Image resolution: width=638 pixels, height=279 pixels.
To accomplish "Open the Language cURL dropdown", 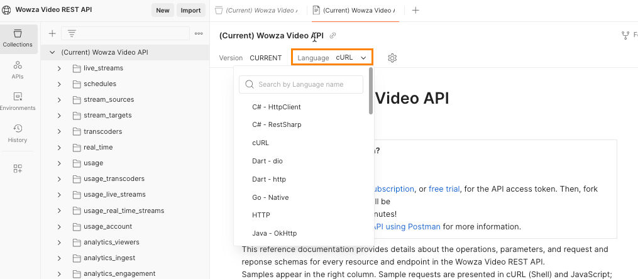I will click(x=332, y=58).
